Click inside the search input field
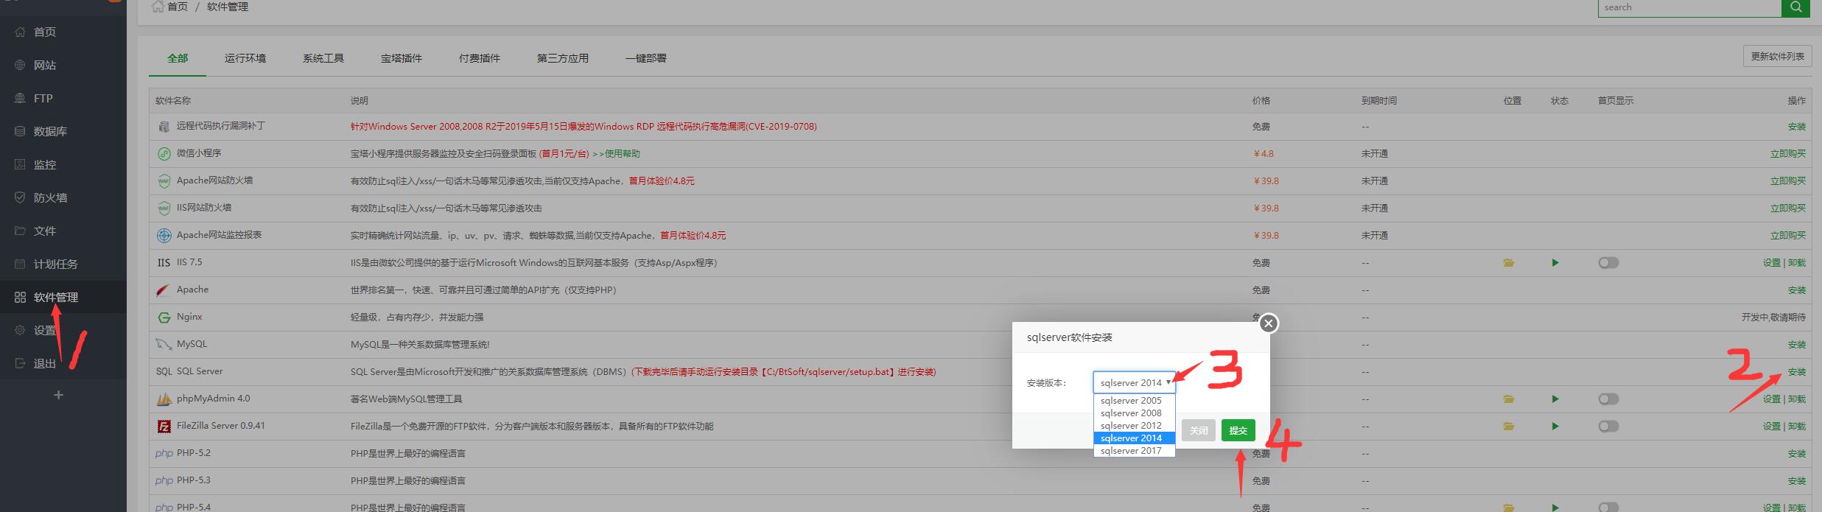This screenshot has width=1822, height=512. point(1689,7)
